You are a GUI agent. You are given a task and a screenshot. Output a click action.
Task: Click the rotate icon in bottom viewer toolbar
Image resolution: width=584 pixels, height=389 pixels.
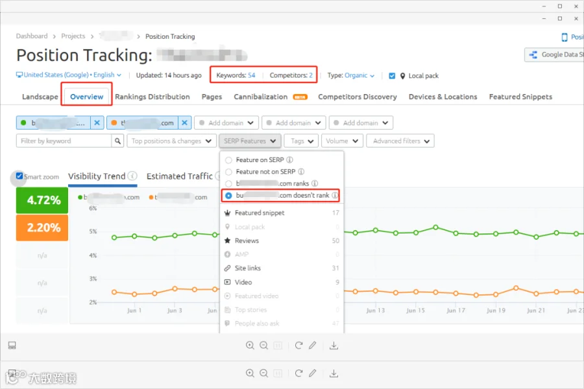[298, 373]
